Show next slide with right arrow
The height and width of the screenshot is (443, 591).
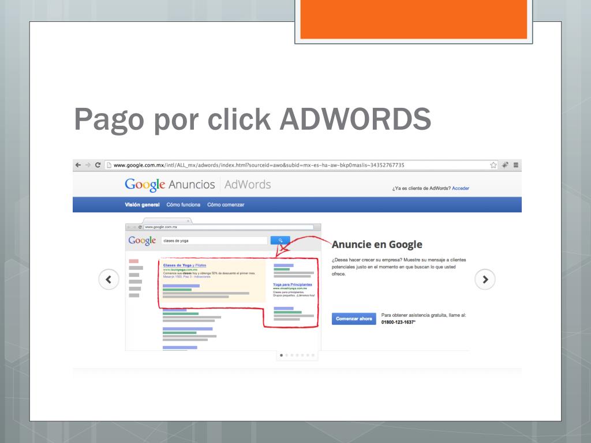[x=485, y=280]
